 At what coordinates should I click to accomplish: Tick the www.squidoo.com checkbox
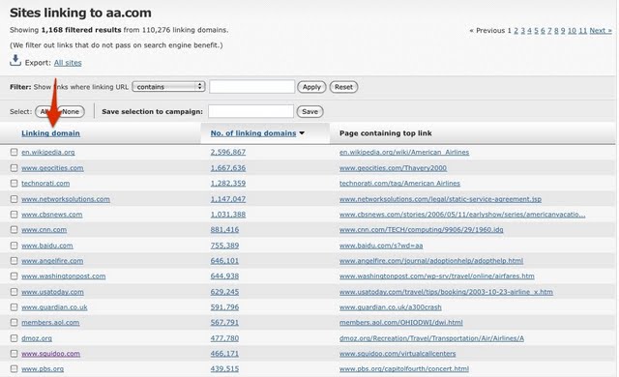[15, 354]
